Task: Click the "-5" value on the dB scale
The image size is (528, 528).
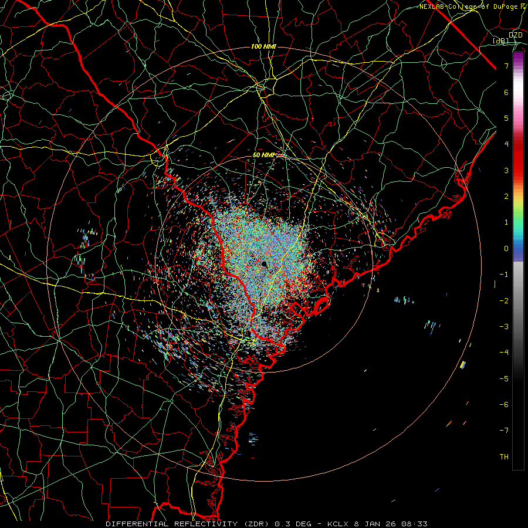Action: [504, 378]
